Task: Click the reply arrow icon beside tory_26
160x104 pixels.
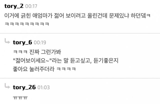Action: pyautogui.click(x=7, y=86)
